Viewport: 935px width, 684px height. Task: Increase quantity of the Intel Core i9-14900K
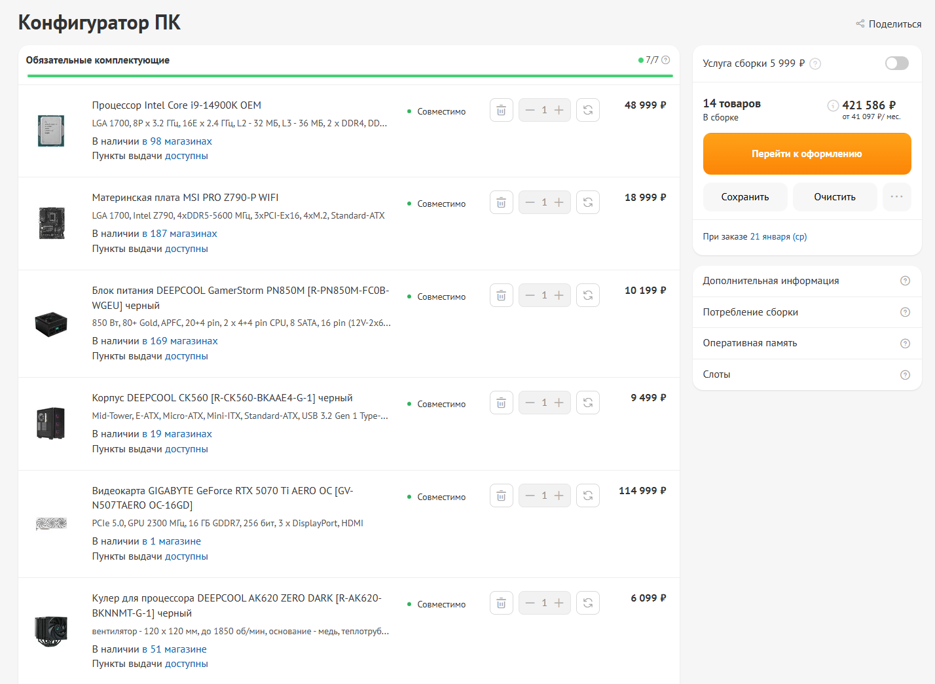pos(559,111)
